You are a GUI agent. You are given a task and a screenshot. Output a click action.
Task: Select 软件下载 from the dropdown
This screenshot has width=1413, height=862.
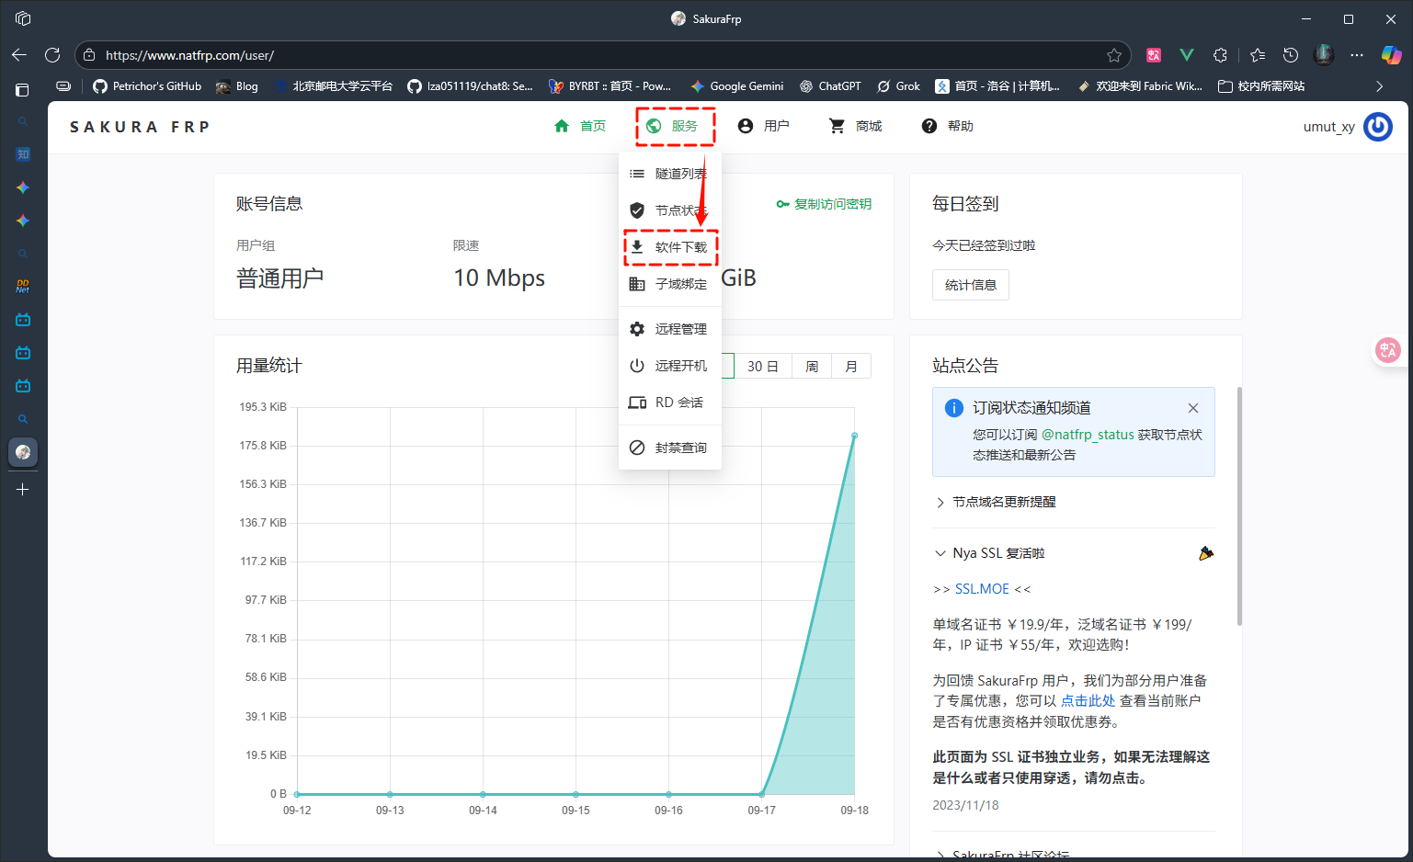tap(670, 247)
